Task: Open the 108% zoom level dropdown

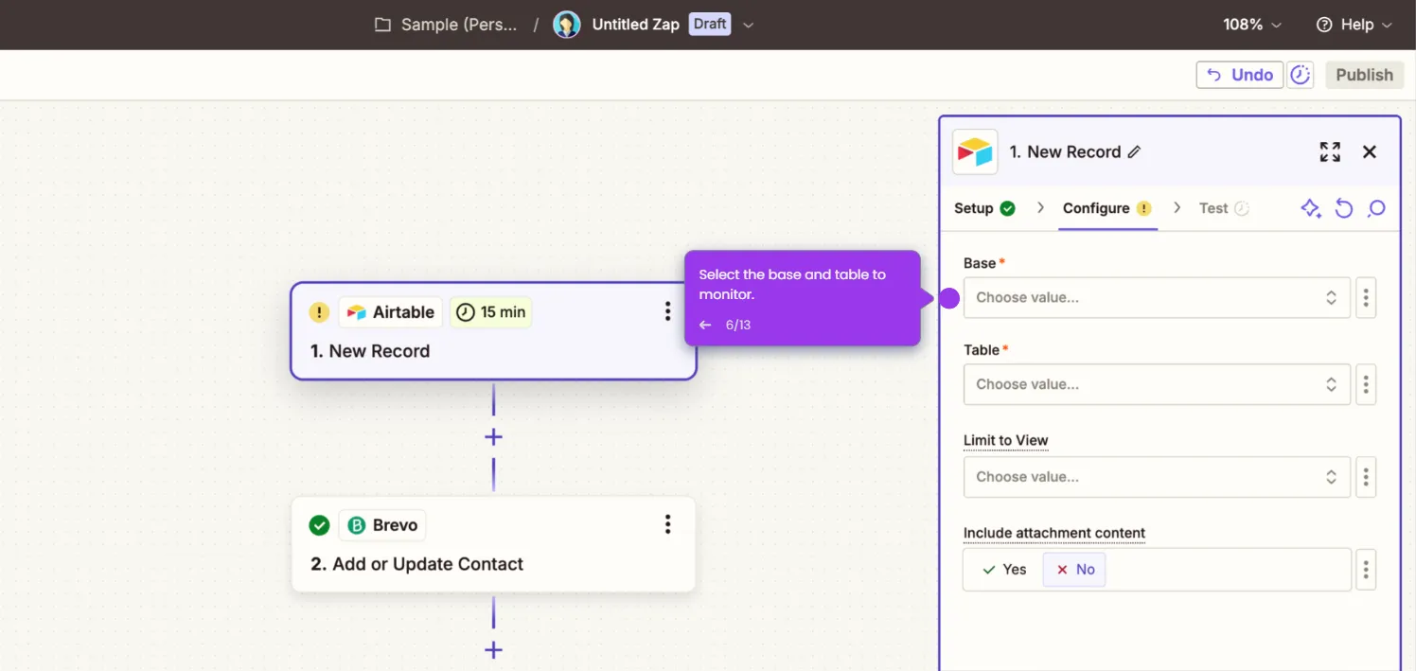Action: point(1251,25)
